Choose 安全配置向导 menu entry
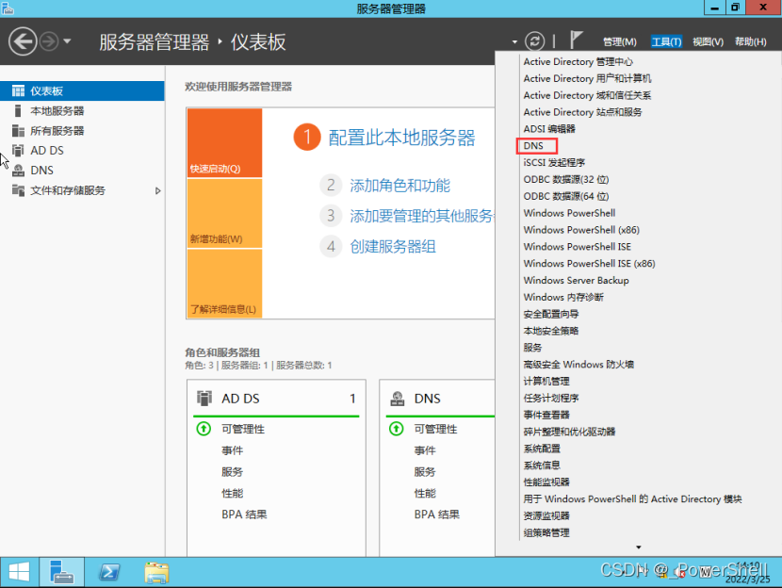 pyautogui.click(x=551, y=314)
